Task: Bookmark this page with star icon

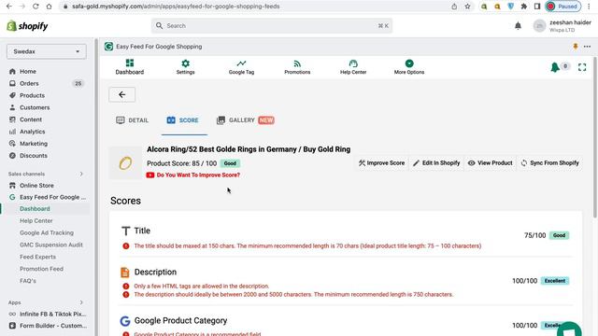Action: 467,7
